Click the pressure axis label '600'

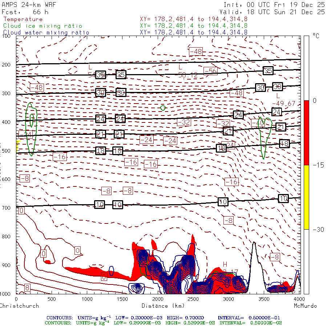click(x=6, y=179)
